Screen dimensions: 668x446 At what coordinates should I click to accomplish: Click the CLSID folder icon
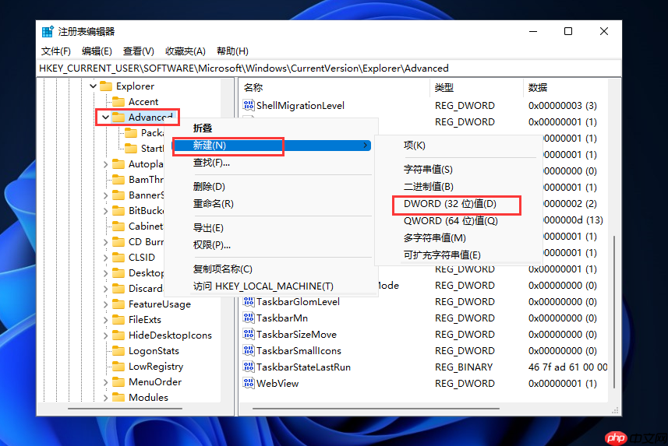click(x=118, y=258)
